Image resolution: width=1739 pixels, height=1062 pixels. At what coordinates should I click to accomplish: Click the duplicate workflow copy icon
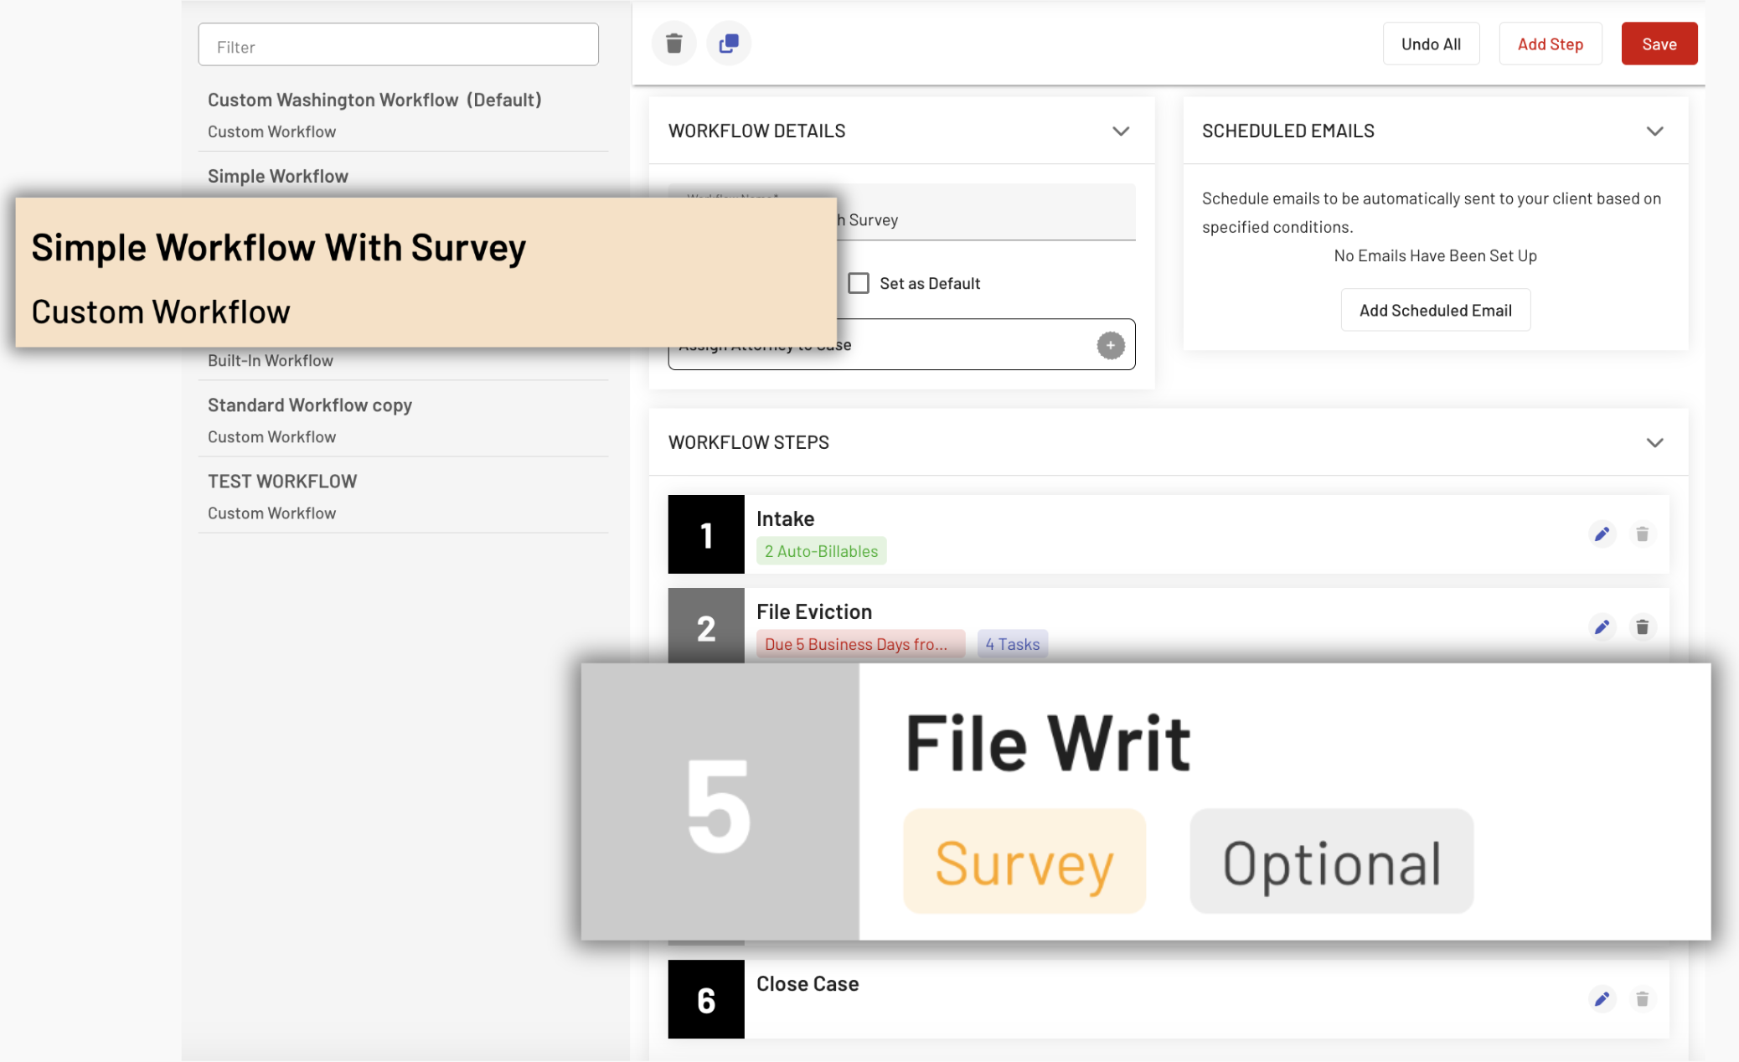click(728, 44)
